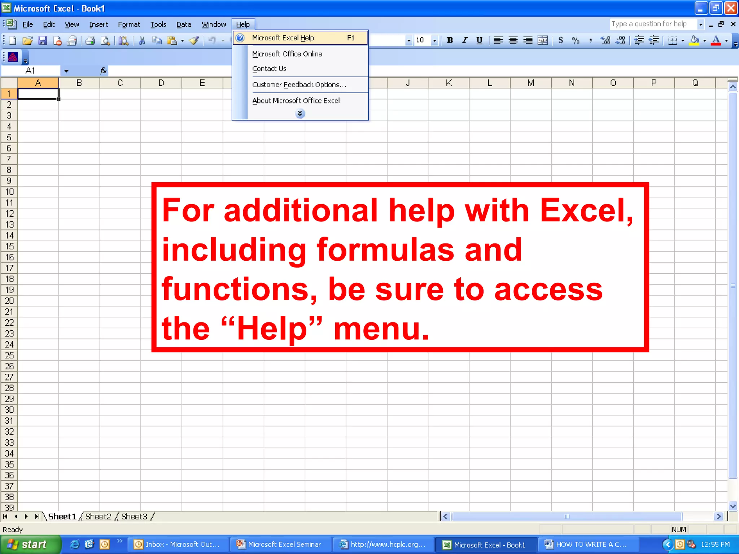Viewport: 739px width, 554px height.
Task: Open the Insert menu
Action: pos(99,24)
